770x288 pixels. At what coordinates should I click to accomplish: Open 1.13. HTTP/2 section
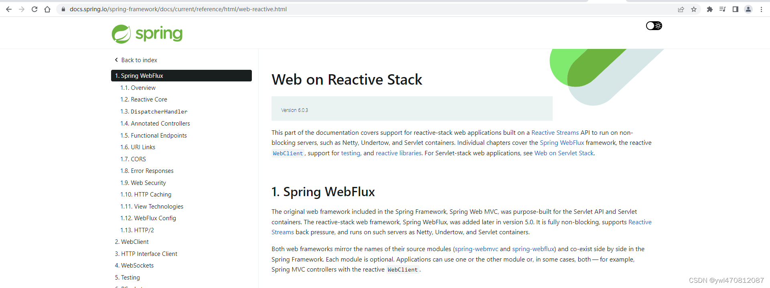pyautogui.click(x=137, y=230)
